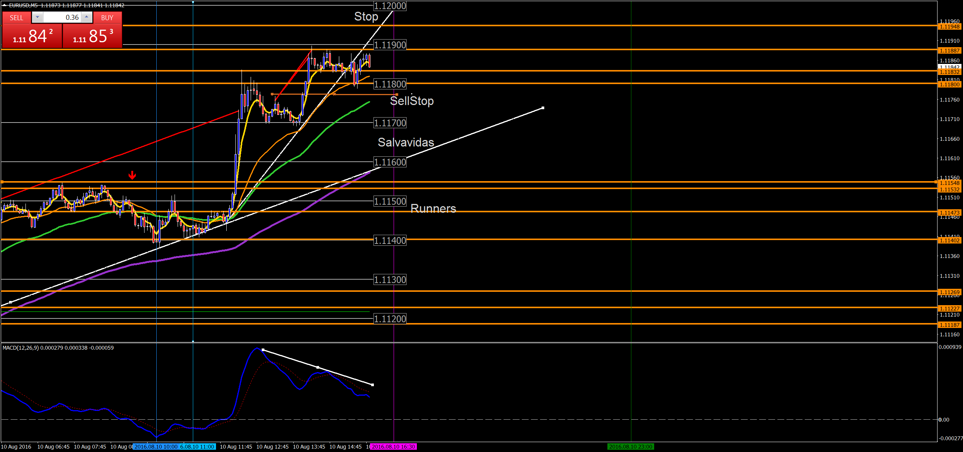This screenshot has width=963, height=452.
Task: Select the red down arrow marker
Action: click(132, 175)
